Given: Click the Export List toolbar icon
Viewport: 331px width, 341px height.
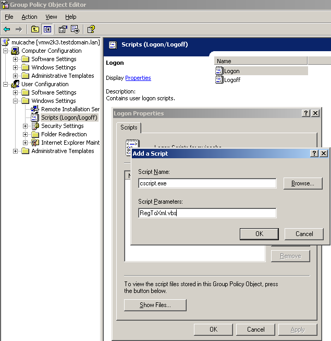Looking at the screenshot, I should click(75, 29).
